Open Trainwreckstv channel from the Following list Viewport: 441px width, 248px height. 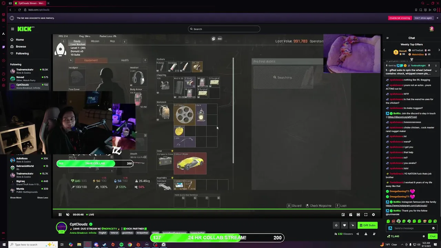tap(30, 71)
